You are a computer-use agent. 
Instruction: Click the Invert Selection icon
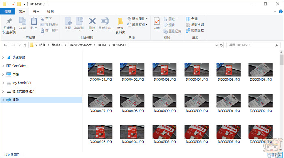(x=188, y=30)
